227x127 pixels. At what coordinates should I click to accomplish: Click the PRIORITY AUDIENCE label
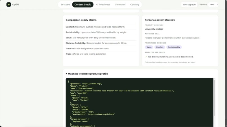[x=154, y=25]
